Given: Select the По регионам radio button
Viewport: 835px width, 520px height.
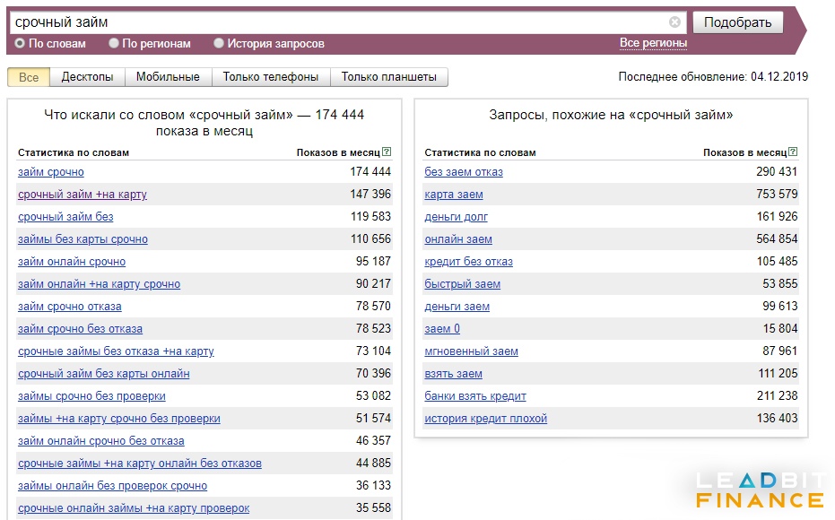Looking at the screenshot, I should coord(113,43).
